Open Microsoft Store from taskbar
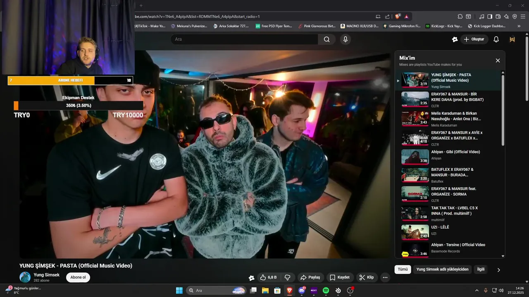Image resolution: width=529 pixels, height=297 pixels. pos(277,290)
